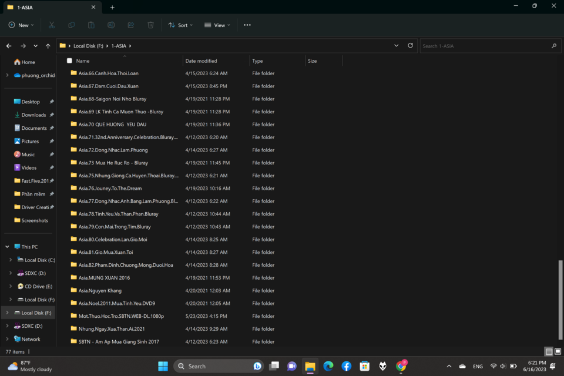The height and width of the screenshot is (376, 564).
Task: Open recent locations chevron beside forward arrow
Action: (x=36, y=46)
